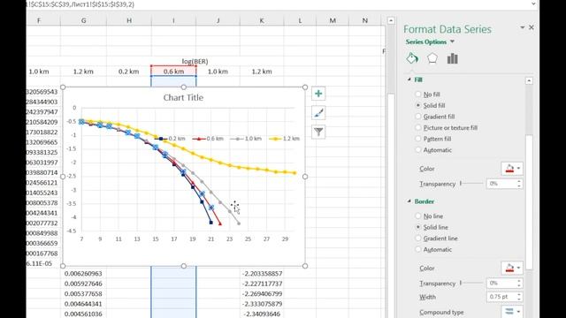Select No line border option
Image resolution: width=566 pixels, height=318 pixels.
tap(418, 216)
